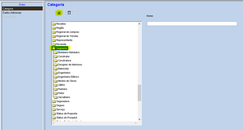
Task: Select Bombeiro Hidráulico subfolder
Action: coord(69,52)
